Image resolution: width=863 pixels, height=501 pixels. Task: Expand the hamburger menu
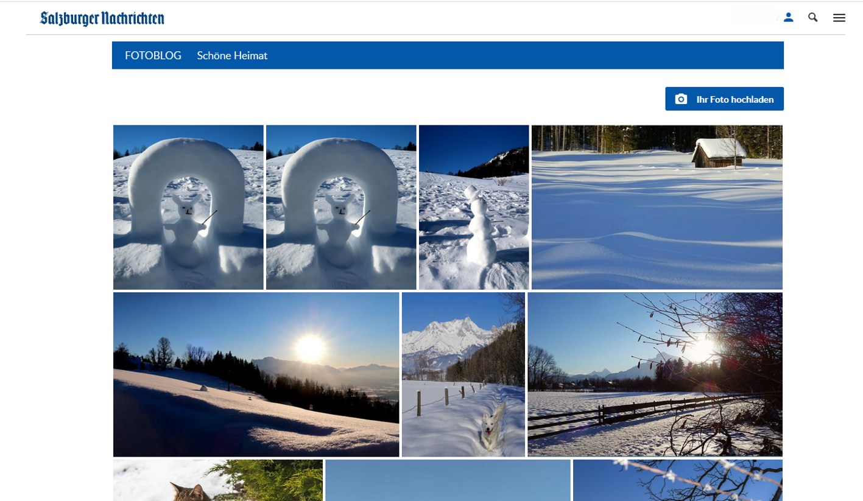coord(839,18)
